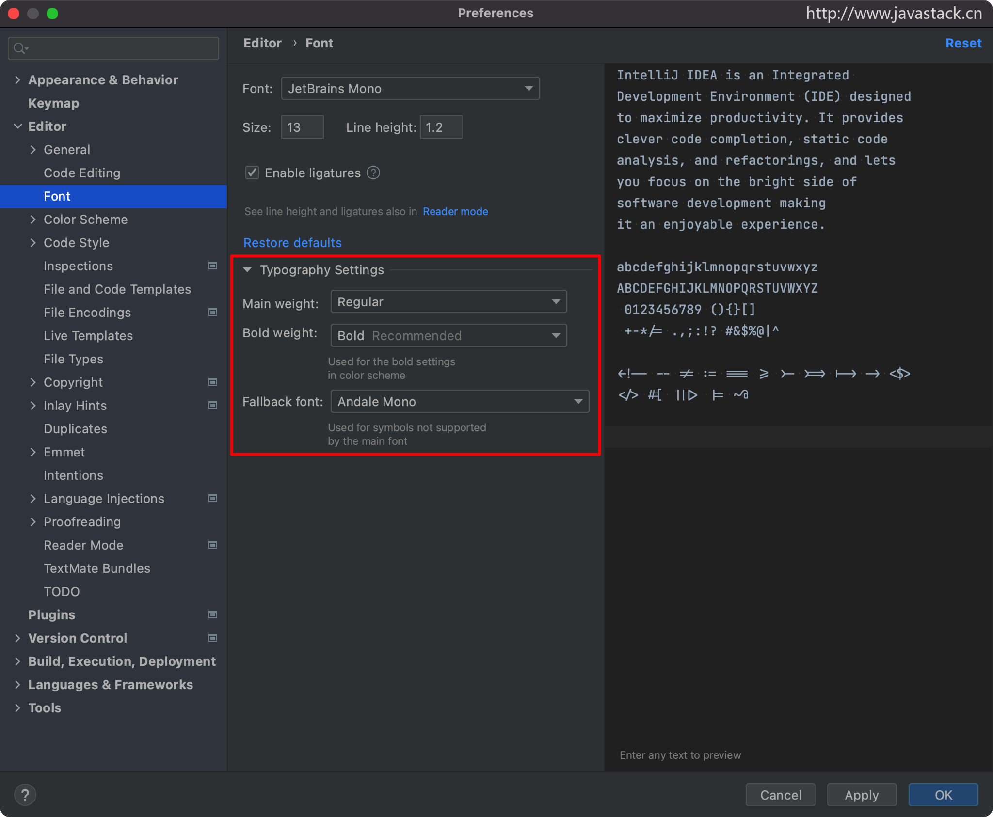
Task: Click the Line height input field
Action: tap(441, 127)
